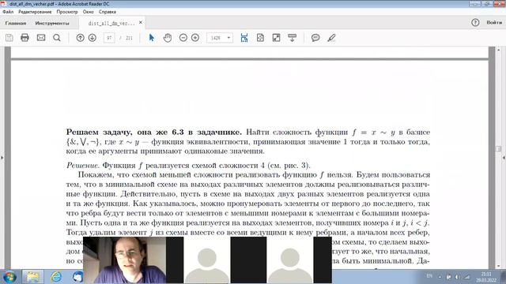
Task: Click the page number field showing 97
Action: (109, 38)
